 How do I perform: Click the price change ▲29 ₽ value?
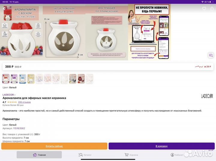point(208,67)
